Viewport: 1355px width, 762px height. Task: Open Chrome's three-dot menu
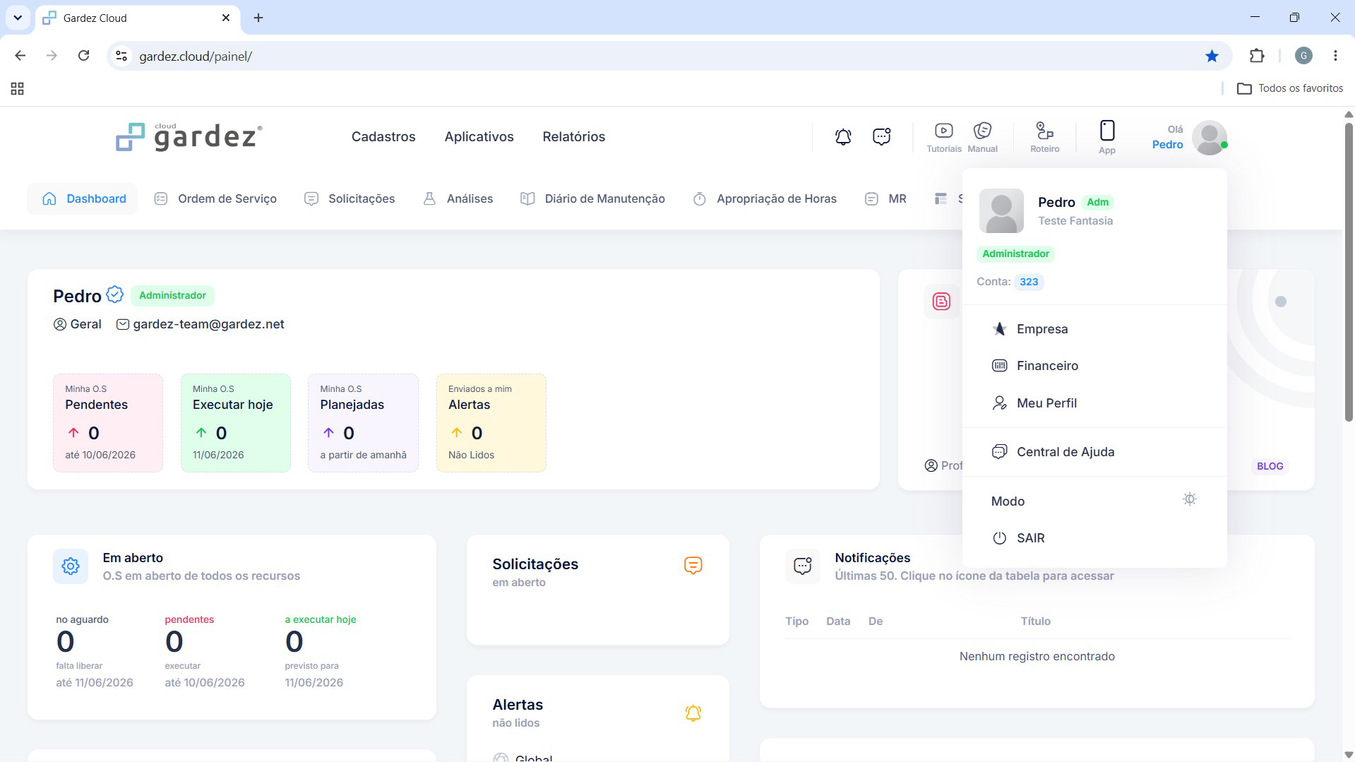coord(1335,56)
